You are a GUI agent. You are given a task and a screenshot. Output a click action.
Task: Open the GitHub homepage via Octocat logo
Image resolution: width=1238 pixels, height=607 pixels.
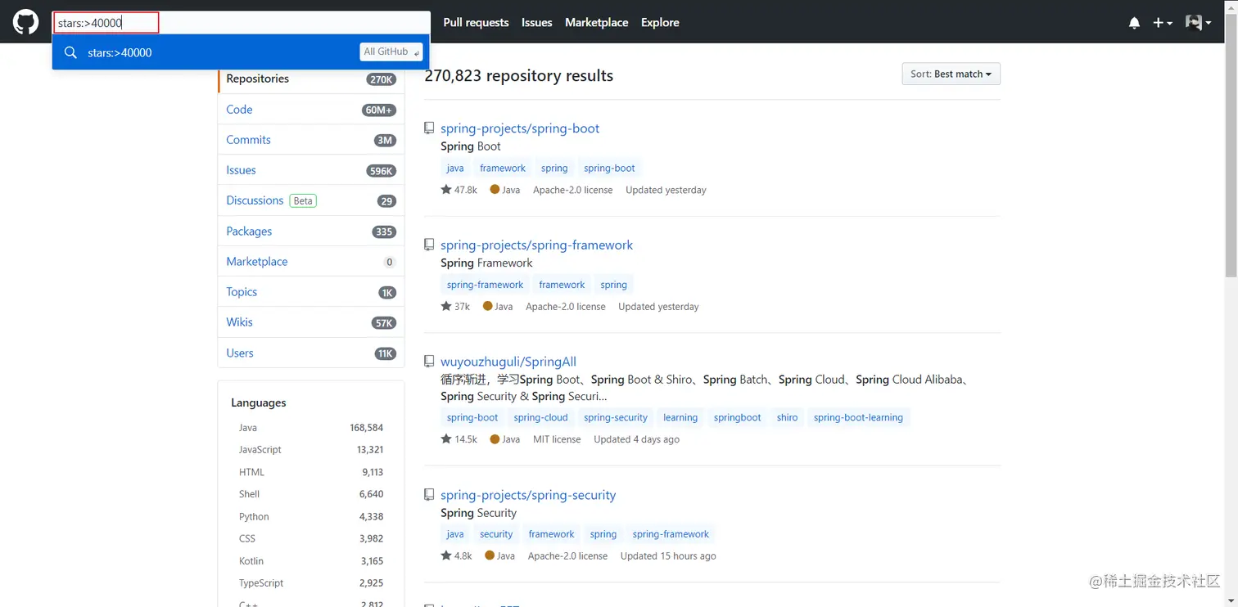pyautogui.click(x=25, y=22)
